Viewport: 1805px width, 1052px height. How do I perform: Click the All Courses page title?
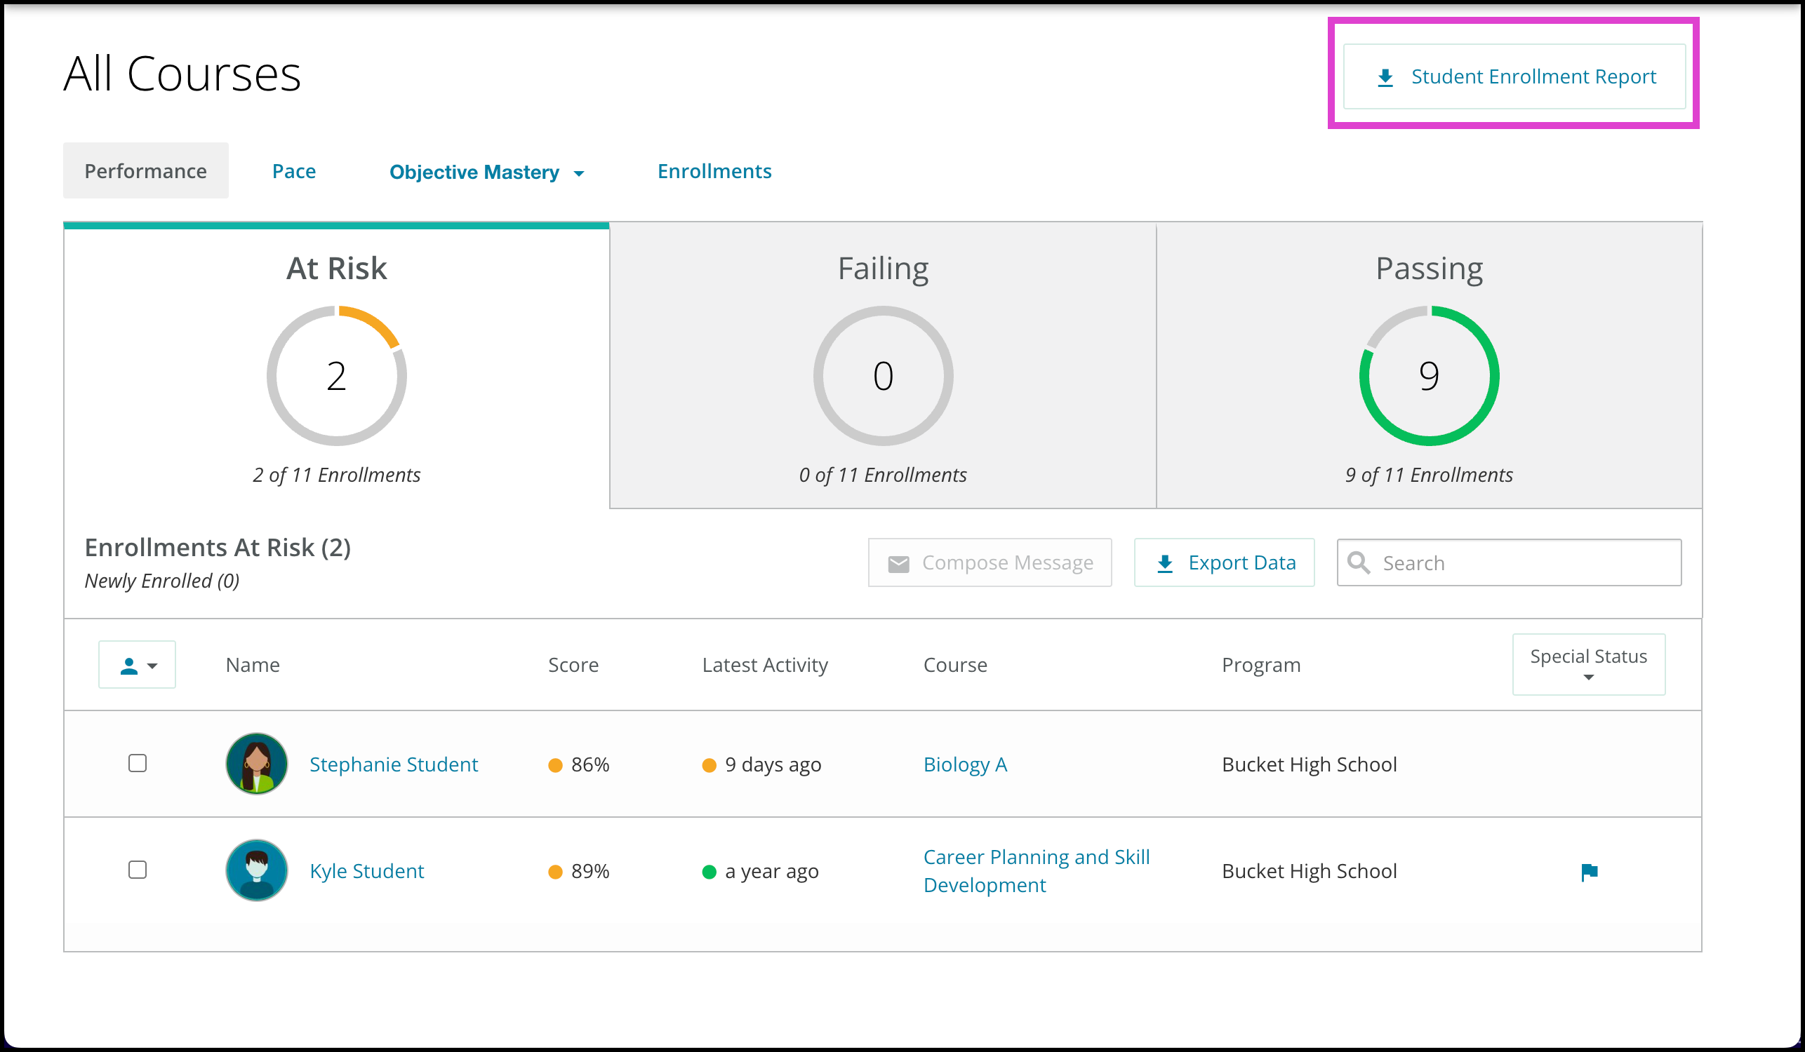(x=182, y=74)
